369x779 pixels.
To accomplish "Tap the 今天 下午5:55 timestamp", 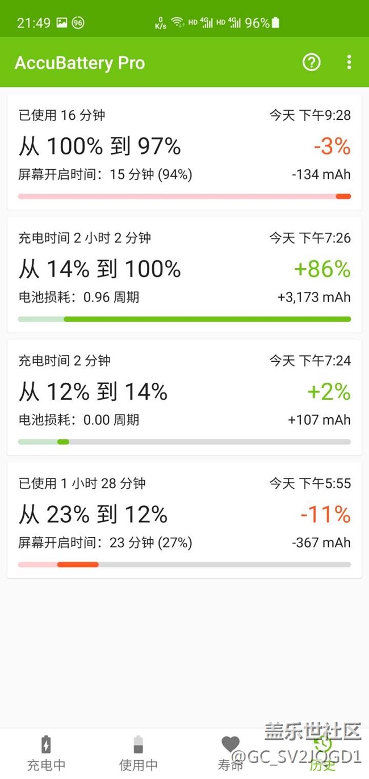I will [310, 484].
